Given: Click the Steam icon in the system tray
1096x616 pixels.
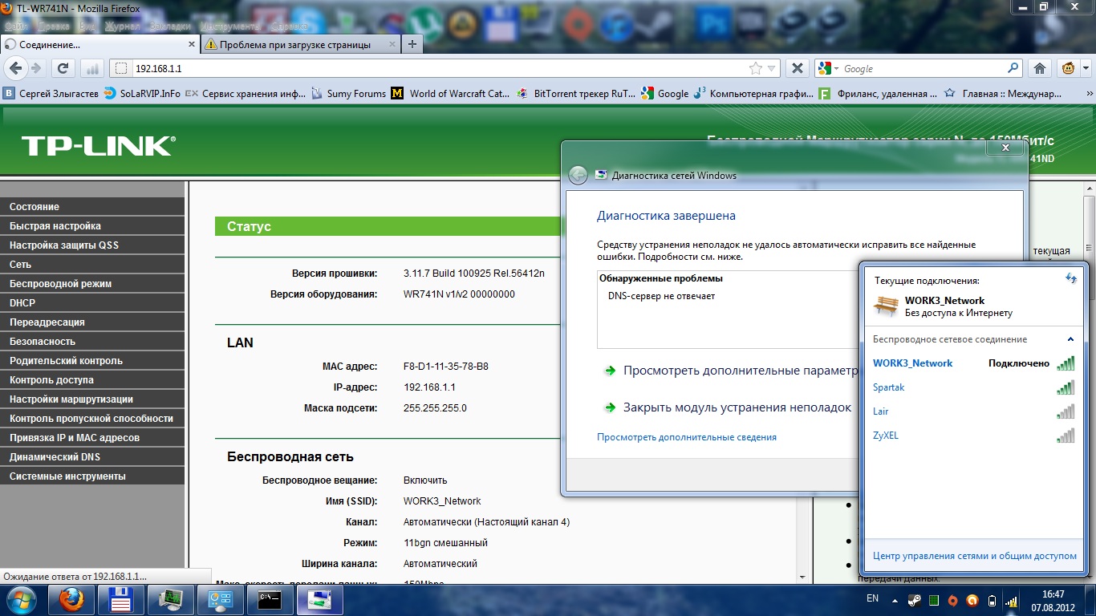Looking at the screenshot, I should pyautogui.click(x=913, y=599).
